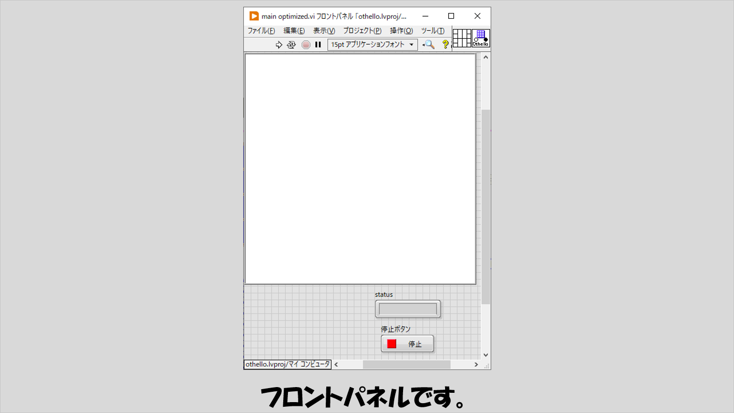The width and height of the screenshot is (734, 413).
Task: Click the magnifier search icon
Action: coord(430,45)
